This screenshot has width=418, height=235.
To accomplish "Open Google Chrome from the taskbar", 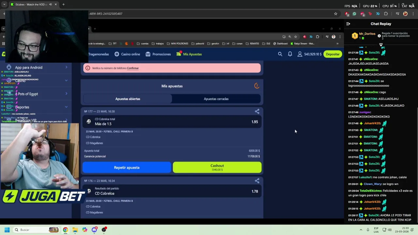I will point(65,230).
